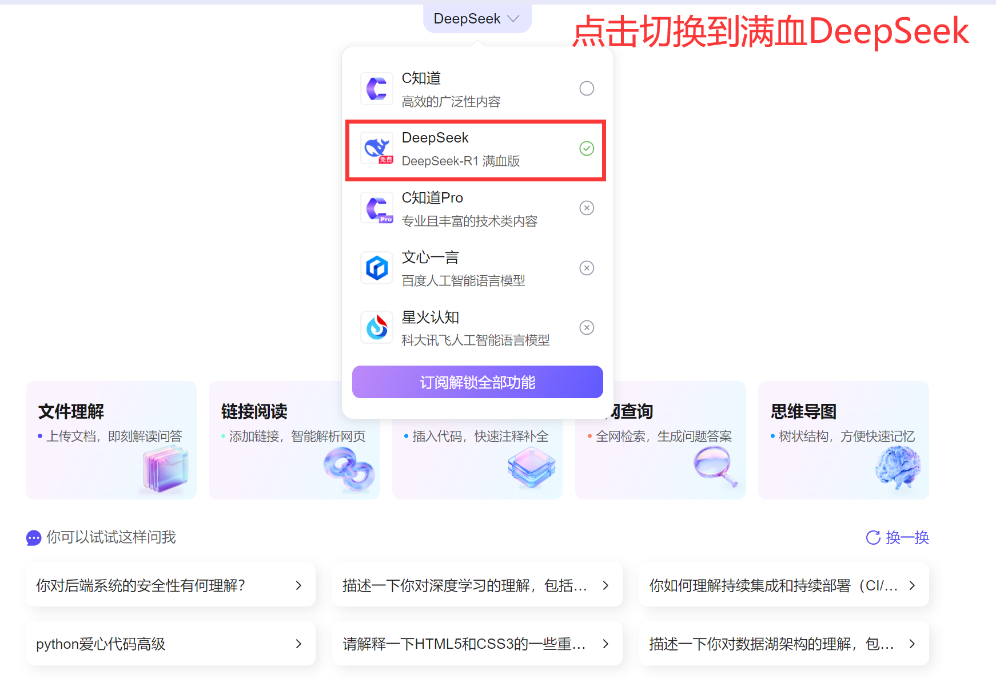This screenshot has width=996, height=690.
Task: Click the C知道Pro logo icon
Action: pyautogui.click(x=377, y=208)
